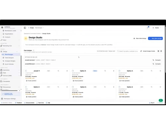The width and height of the screenshot is (166, 125).
Task: Compare options for Junaid Mansoori with 2 options
Action: point(157,64)
